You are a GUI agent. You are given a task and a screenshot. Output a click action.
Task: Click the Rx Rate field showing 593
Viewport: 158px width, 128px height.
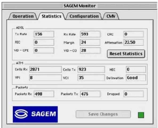click(90, 34)
